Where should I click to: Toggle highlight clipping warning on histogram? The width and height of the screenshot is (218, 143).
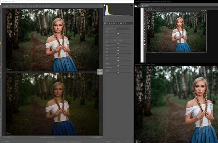tap(132, 5)
